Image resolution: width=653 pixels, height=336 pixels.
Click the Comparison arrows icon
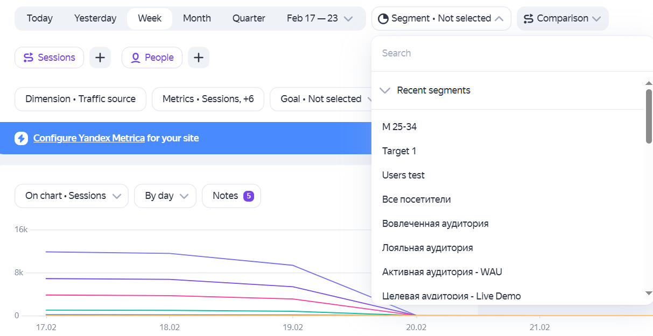point(529,19)
